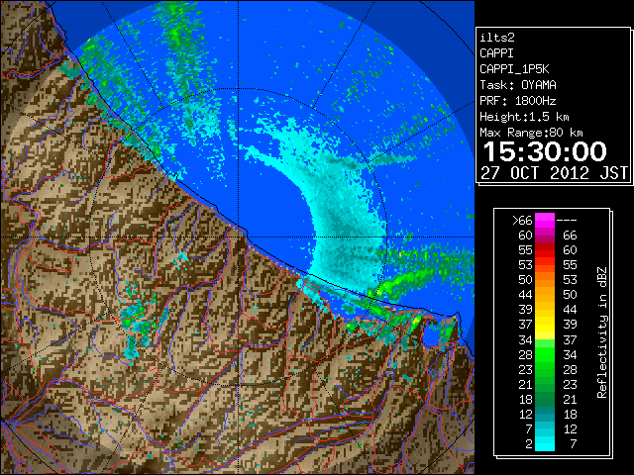Pick the orange swatch between 44 and 50

[545, 295]
